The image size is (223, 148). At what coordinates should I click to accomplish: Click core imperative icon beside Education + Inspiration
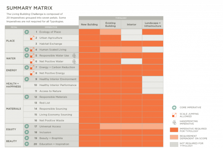click(27, 144)
